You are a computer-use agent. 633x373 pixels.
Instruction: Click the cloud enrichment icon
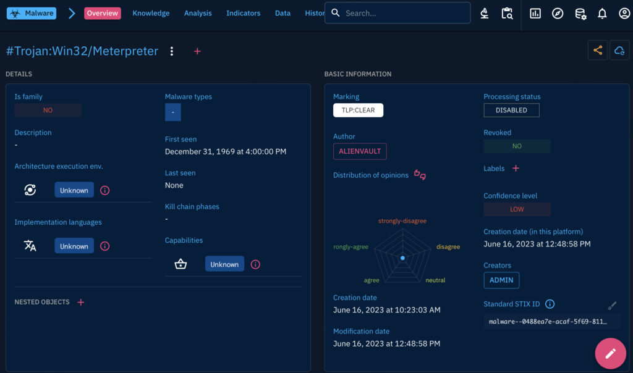pos(619,51)
